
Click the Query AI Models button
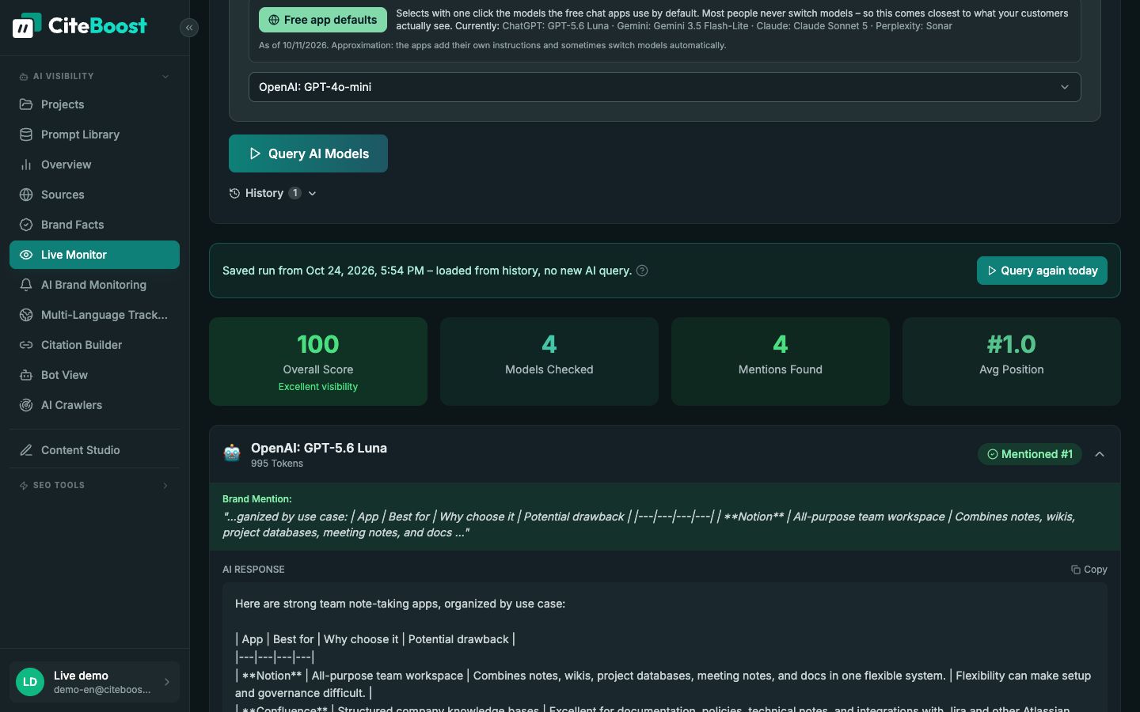pyautogui.click(x=308, y=153)
